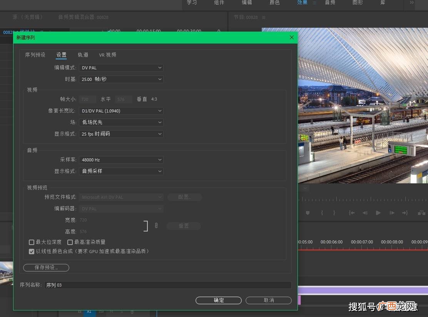This screenshot has width=428, height=317.
Task: Step back one frame
Action: pyautogui.click(x=365, y=213)
